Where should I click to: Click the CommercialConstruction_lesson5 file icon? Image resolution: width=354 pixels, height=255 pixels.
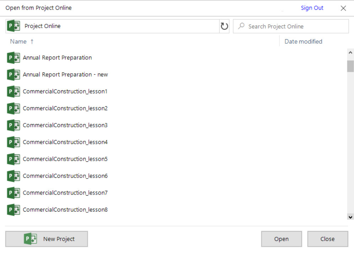(x=13, y=159)
